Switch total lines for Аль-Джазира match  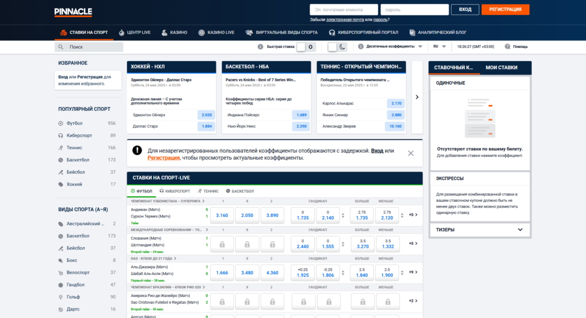[402, 273]
